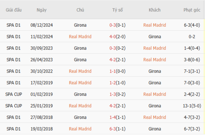This screenshot has width=205, height=138.
Task: Open Real Madrid link in 08/12/2024 row
Action: 155,25
